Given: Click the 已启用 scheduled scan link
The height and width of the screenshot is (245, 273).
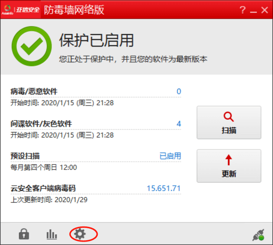Looking at the screenshot, I should click(x=170, y=156).
